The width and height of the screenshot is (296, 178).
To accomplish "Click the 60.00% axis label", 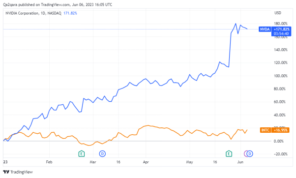I will tap(280, 102).
